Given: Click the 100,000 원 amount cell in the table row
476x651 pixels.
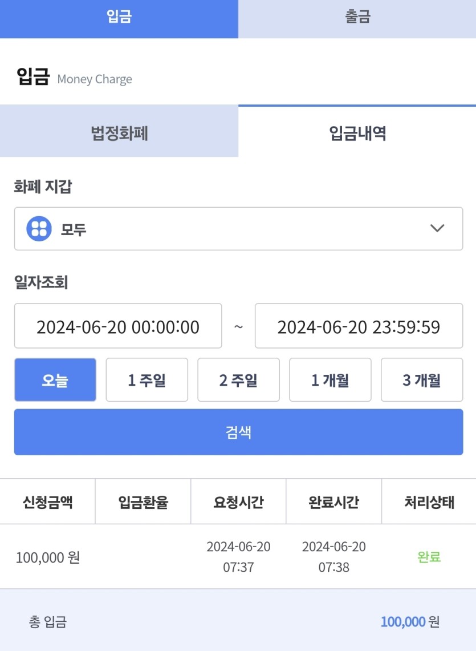Looking at the screenshot, I should click(48, 557).
